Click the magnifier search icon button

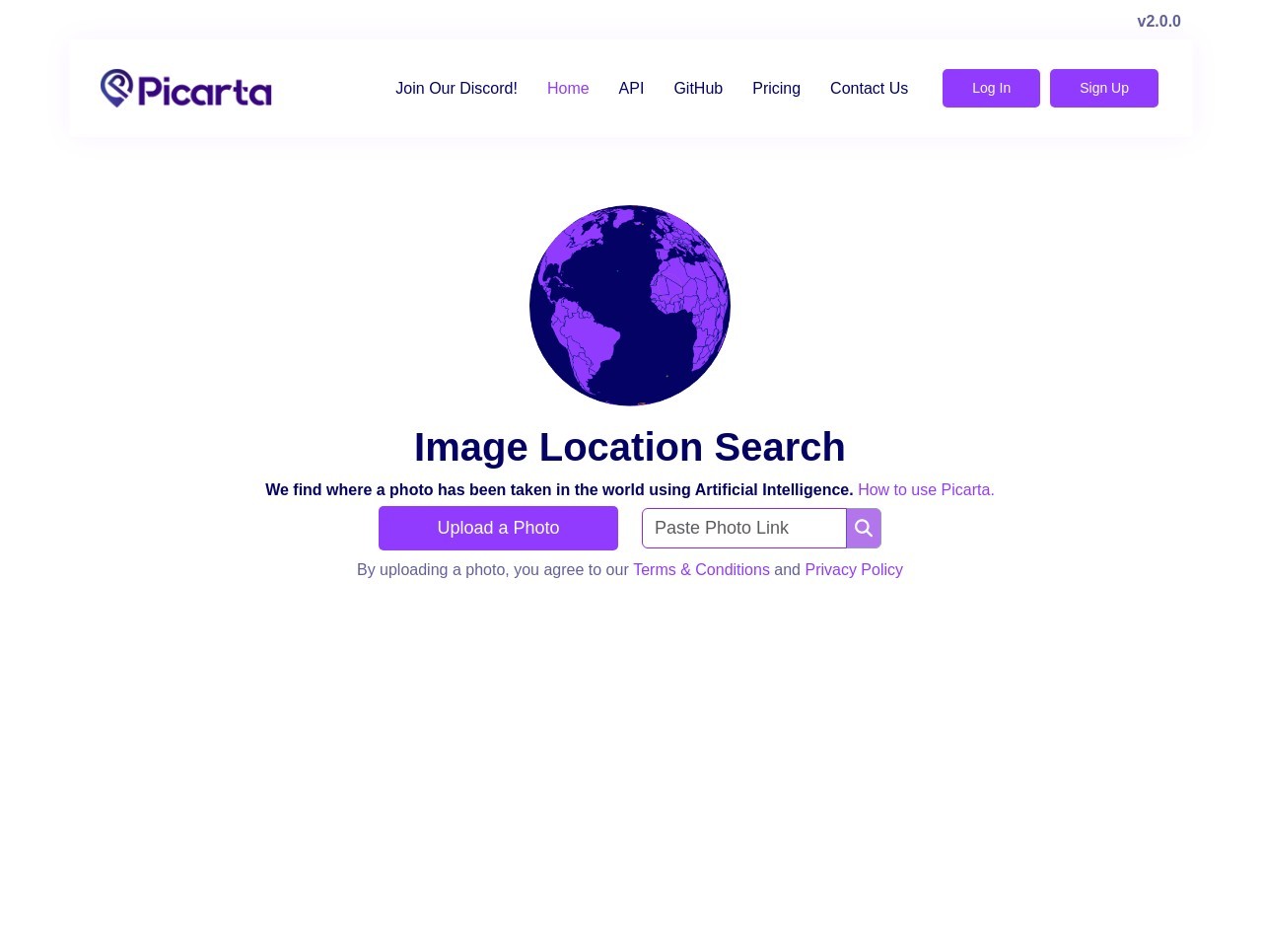[x=864, y=528]
